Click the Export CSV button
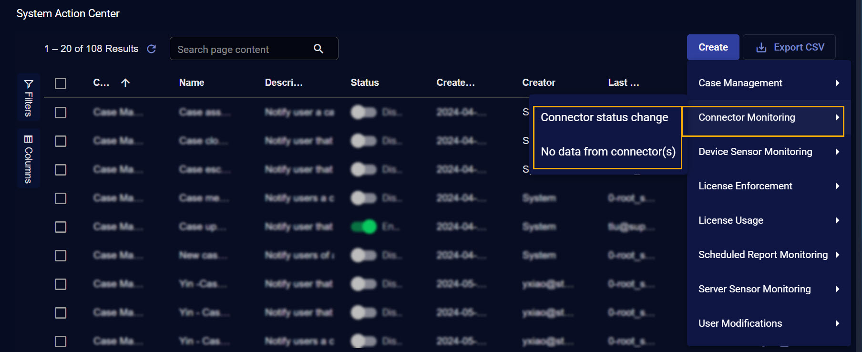Image resolution: width=862 pixels, height=352 pixels. 790,47
